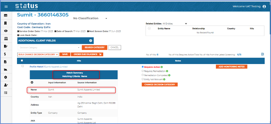271x124 pixels.
Task: Open the dollar sign sidebar item
Action: [5, 54]
